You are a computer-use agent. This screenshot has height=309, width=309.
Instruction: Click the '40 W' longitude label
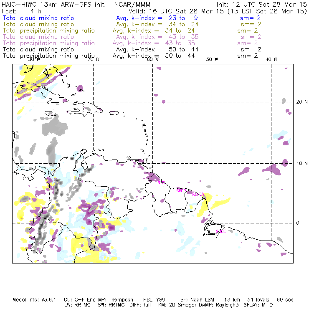pyautogui.click(x=271, y=59)
